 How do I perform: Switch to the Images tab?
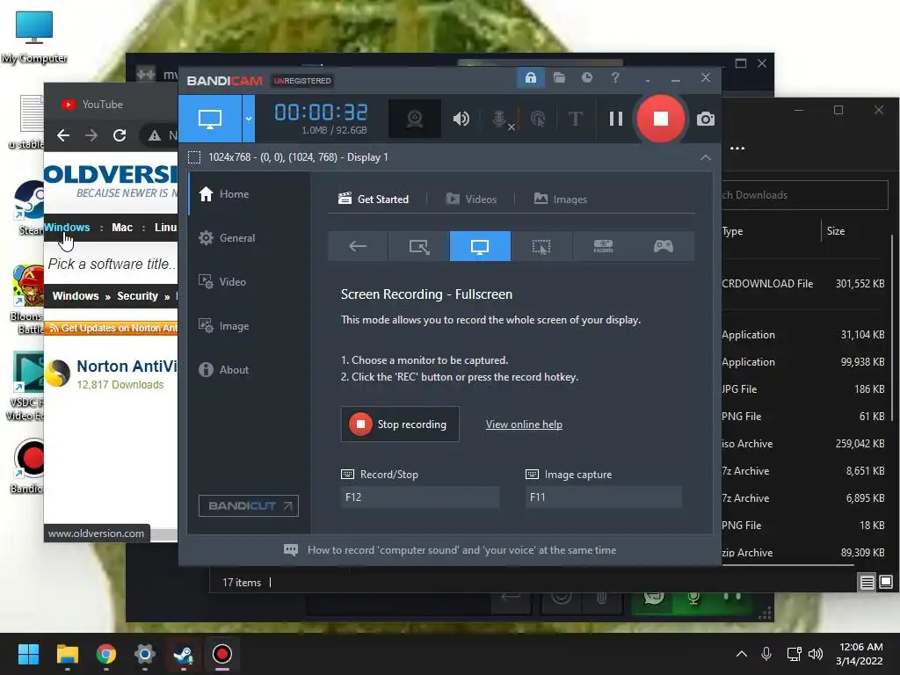tap(560, 200)
